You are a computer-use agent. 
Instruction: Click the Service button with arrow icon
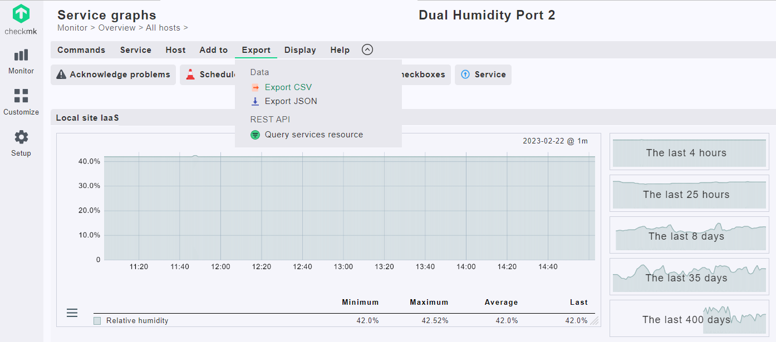pos(483,75)
